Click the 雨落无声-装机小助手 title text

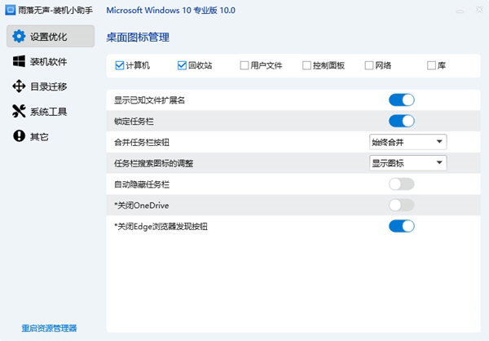tap(55, 11)
